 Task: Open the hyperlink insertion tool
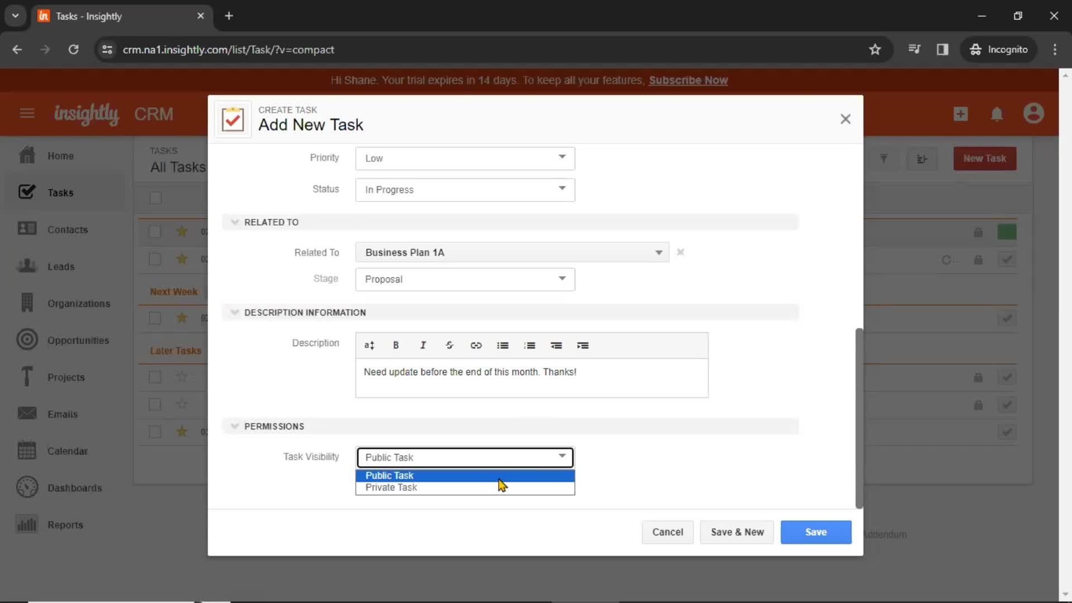pos(476,344)
